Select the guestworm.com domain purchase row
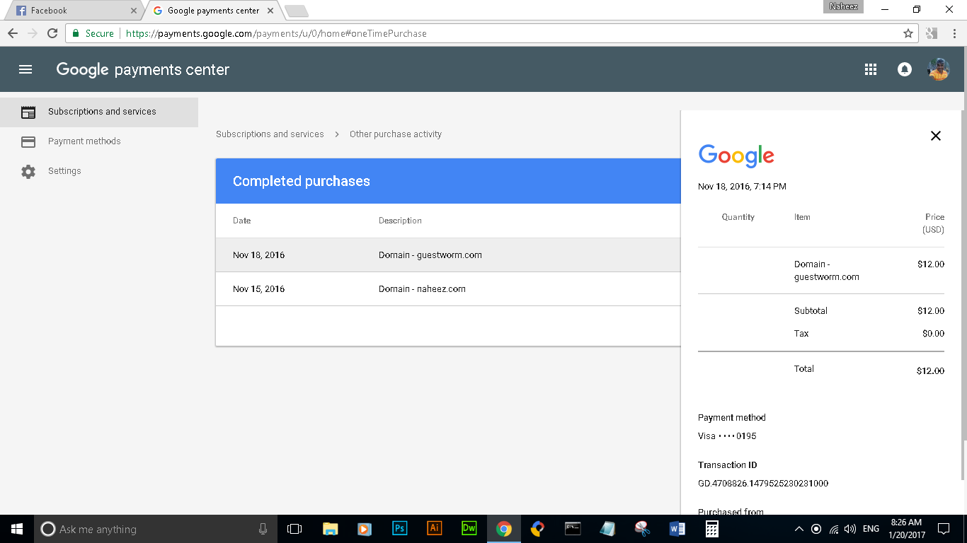 pyautogui.click(x=448, y=255)
